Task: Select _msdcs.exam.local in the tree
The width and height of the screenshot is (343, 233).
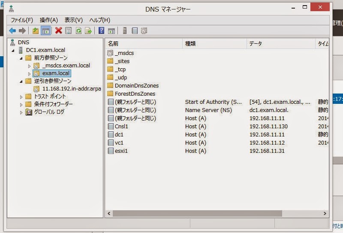Action: [66, 66]
